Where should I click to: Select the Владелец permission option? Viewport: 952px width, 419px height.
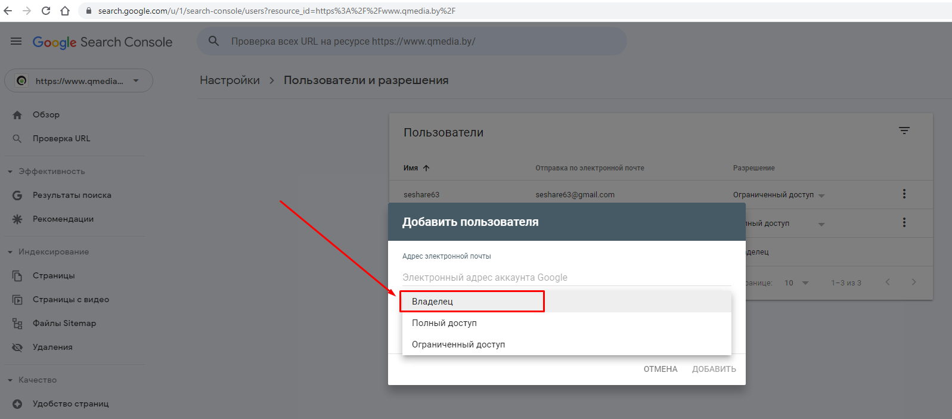point(566,302)
